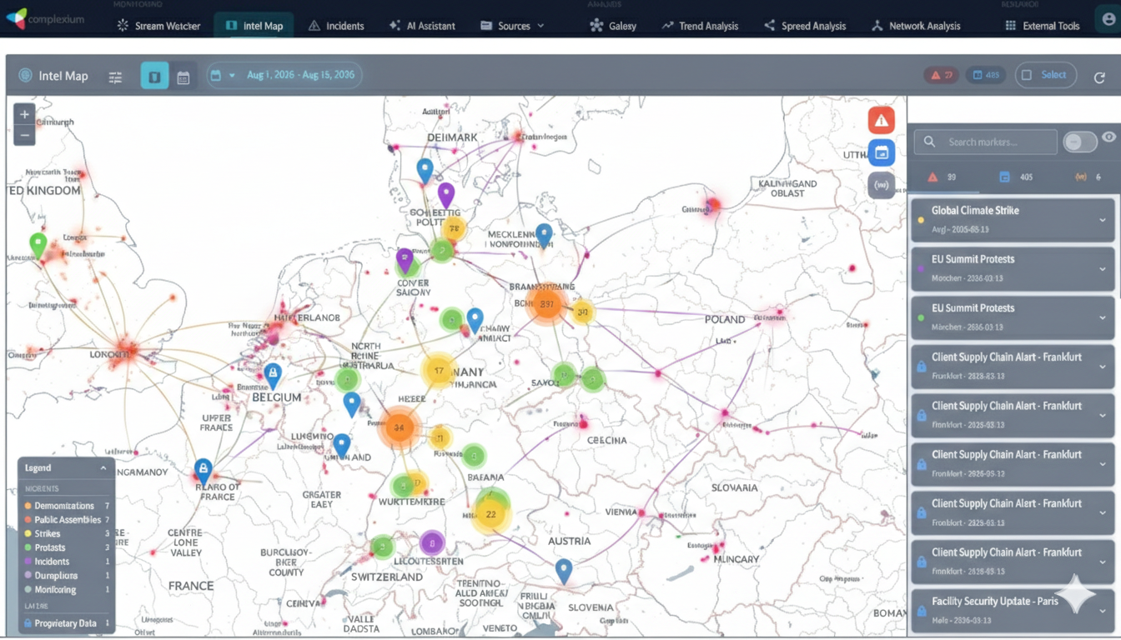Switch to calendar view icon in header
1121x640 pixels.
point(183,77)
